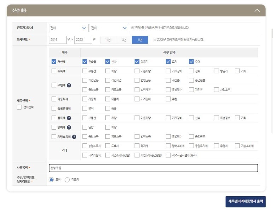The width and height of the screenshot is (273, 211).
Task: Choose the 미포함 radio button
Action: click(67, 180)
